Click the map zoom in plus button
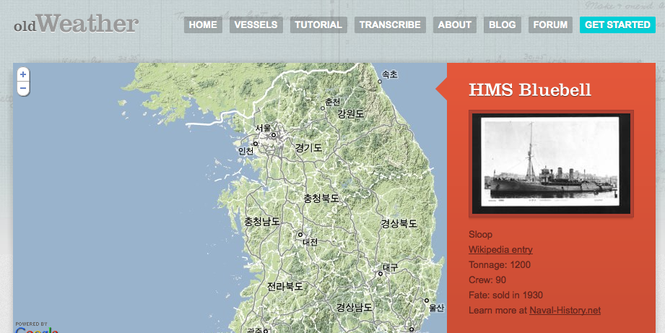The image size is (665, 333). pos(23,74)
